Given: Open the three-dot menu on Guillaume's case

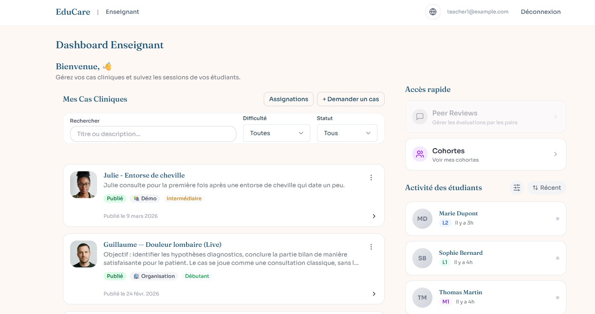Looking at the screenshot, I should tap(371, 247).
